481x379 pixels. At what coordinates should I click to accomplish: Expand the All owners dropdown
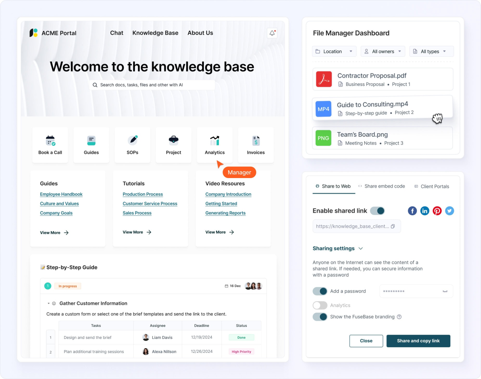pos(383,51)
